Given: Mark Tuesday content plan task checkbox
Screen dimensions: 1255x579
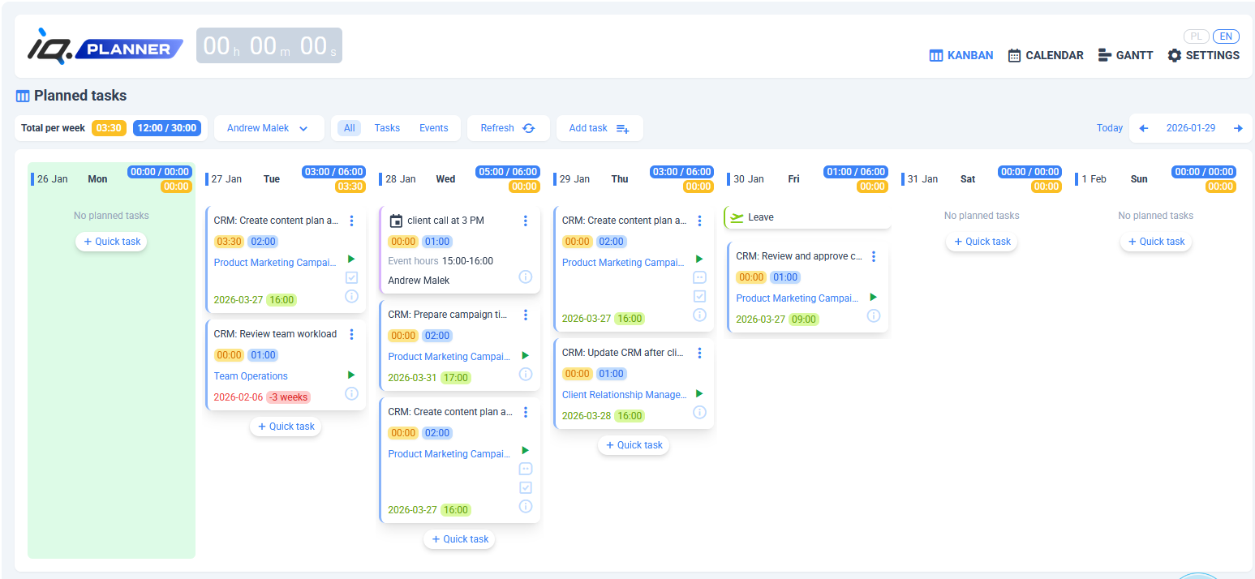Looking at the screenshot, I should [x=351, y=277].
